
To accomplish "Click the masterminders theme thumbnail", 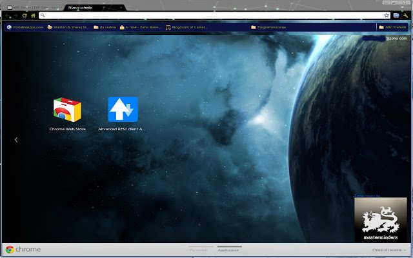I will [x=381, y=219].
